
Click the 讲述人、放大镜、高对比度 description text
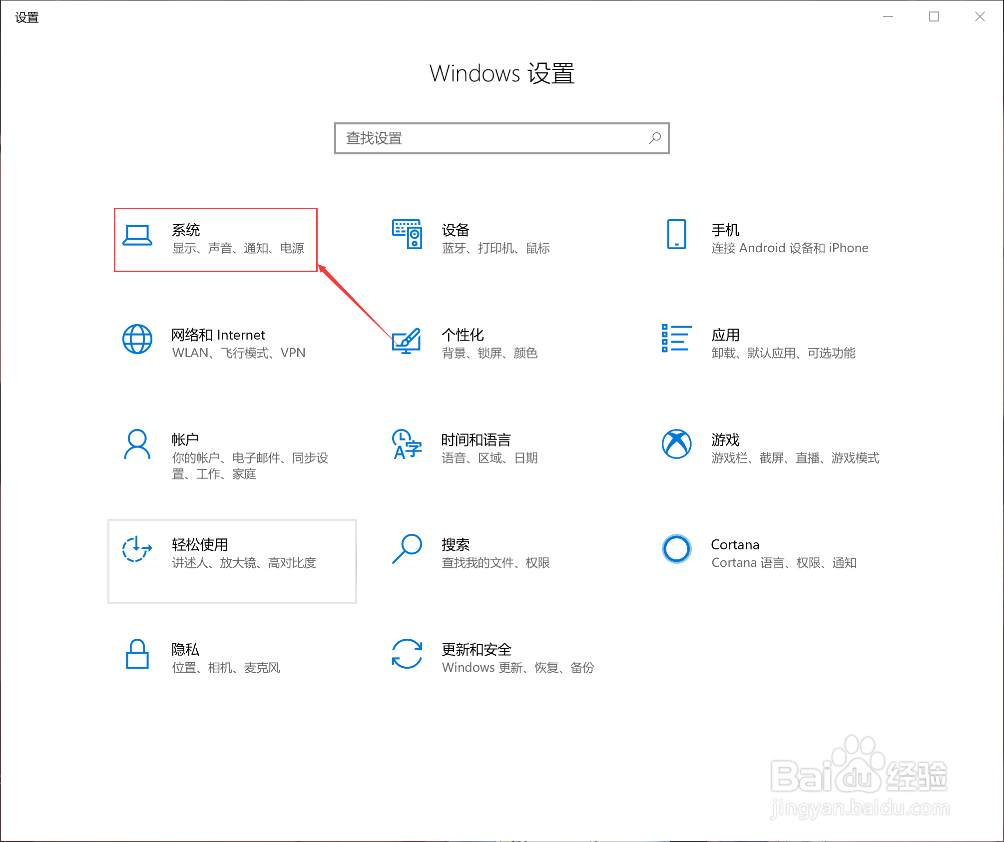click(x=243, y=563)
